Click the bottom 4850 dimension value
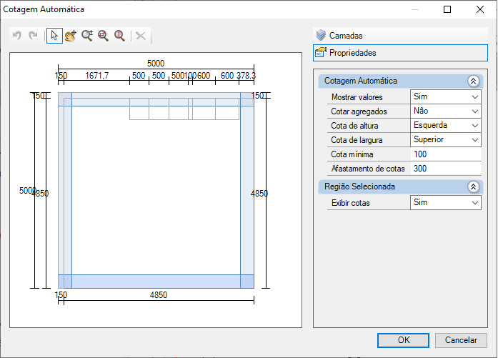The image size is (503, 358). pyautogui.click(x=159, y=295)
